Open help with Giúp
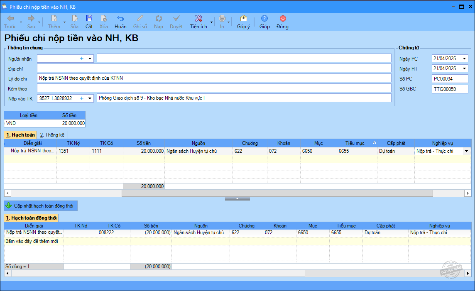 point(264,22)
